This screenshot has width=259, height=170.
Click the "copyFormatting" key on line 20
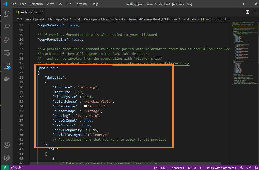[53, 40]
